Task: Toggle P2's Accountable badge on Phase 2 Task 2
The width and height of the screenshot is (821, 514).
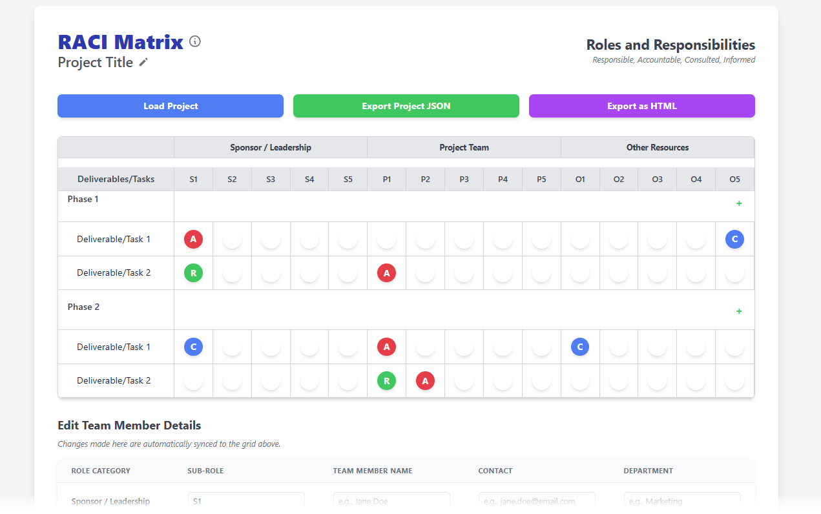Action: tap(425, 380)
